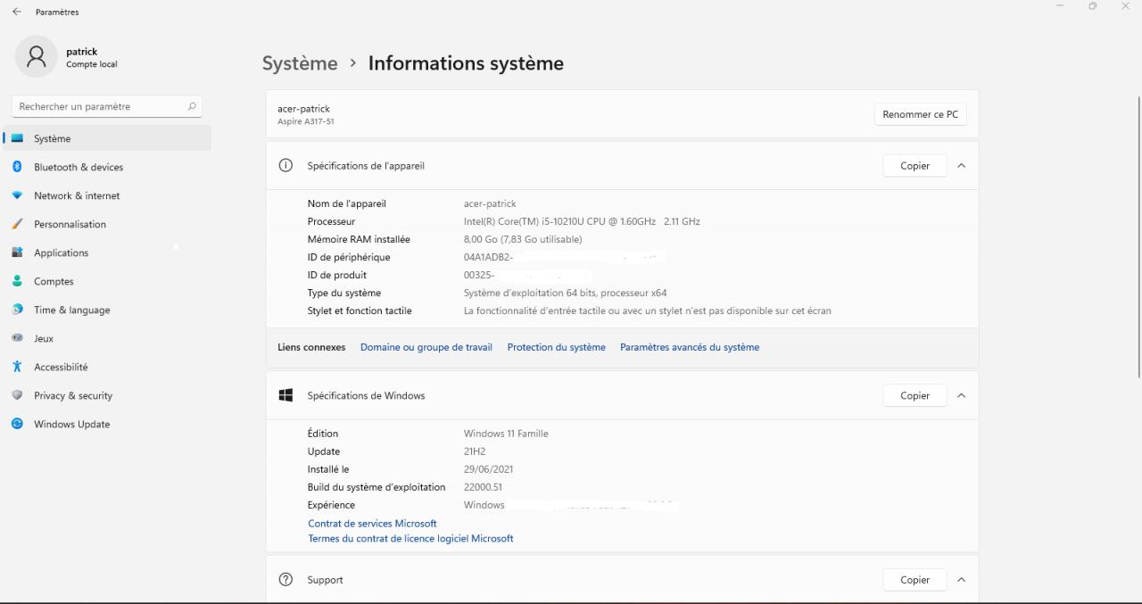This screenshot has width=1142, height=604.
Task: Open Network & internet settings
Action: (77, 195)
